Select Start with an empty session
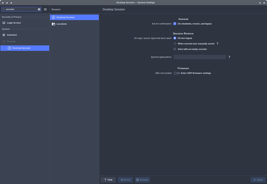This screenshot has height=184, width=267. pos(175,49)
